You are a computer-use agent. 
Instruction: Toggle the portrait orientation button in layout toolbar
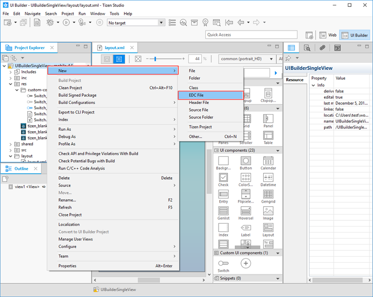pos(119,58)
